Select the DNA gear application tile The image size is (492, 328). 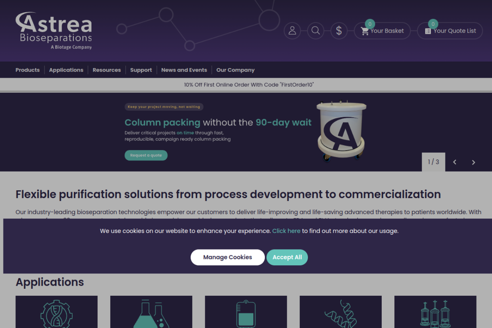click(x=57, y=312)
